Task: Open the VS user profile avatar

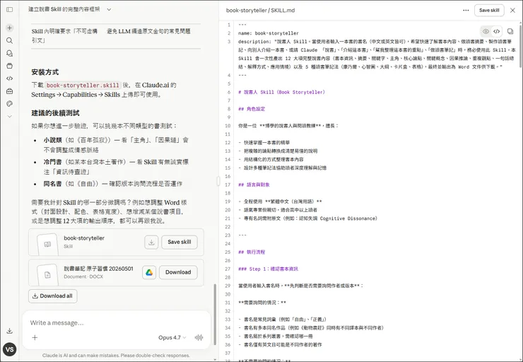Action: [x=10, y=349]
